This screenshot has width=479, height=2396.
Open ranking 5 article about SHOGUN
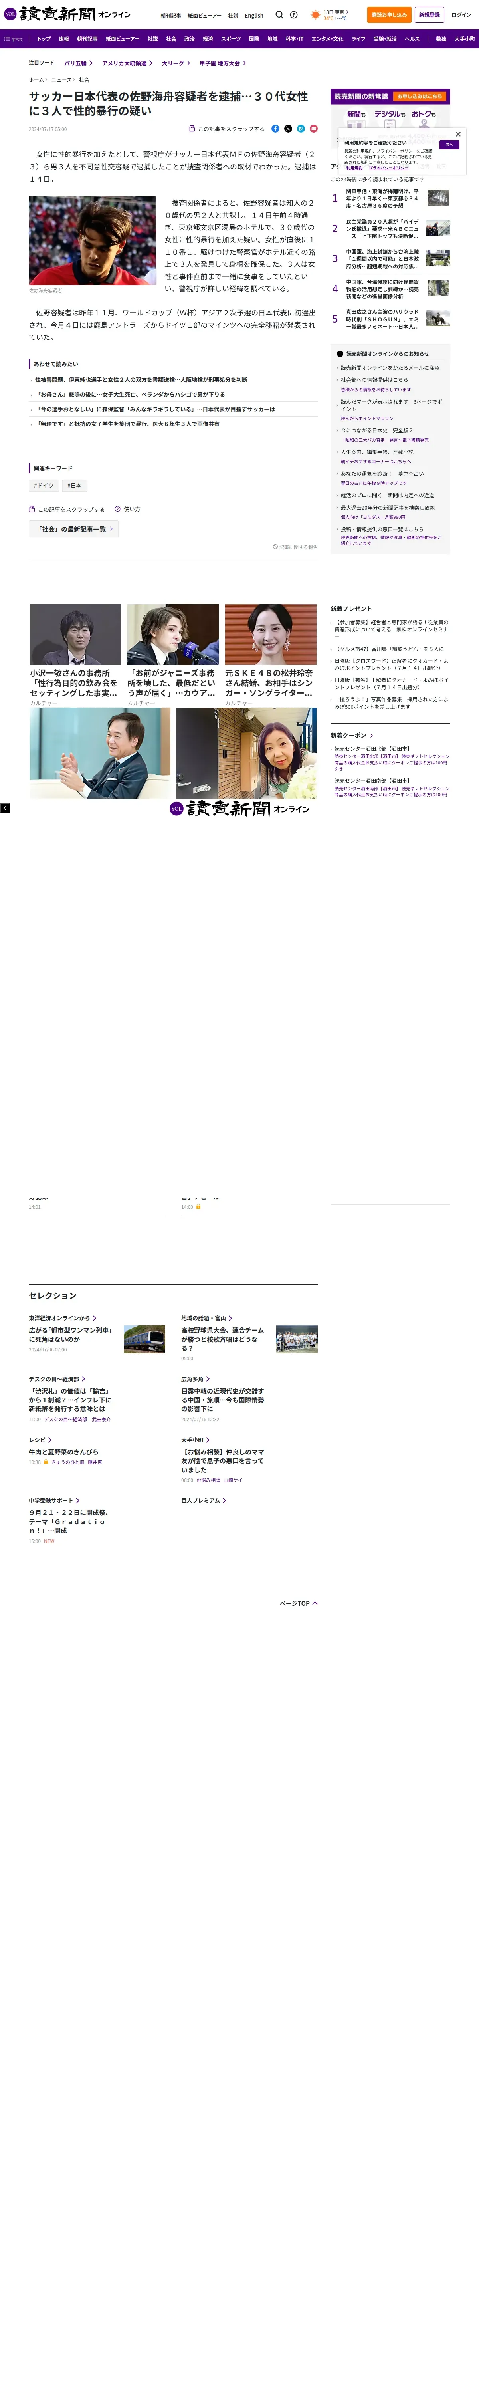382,320
